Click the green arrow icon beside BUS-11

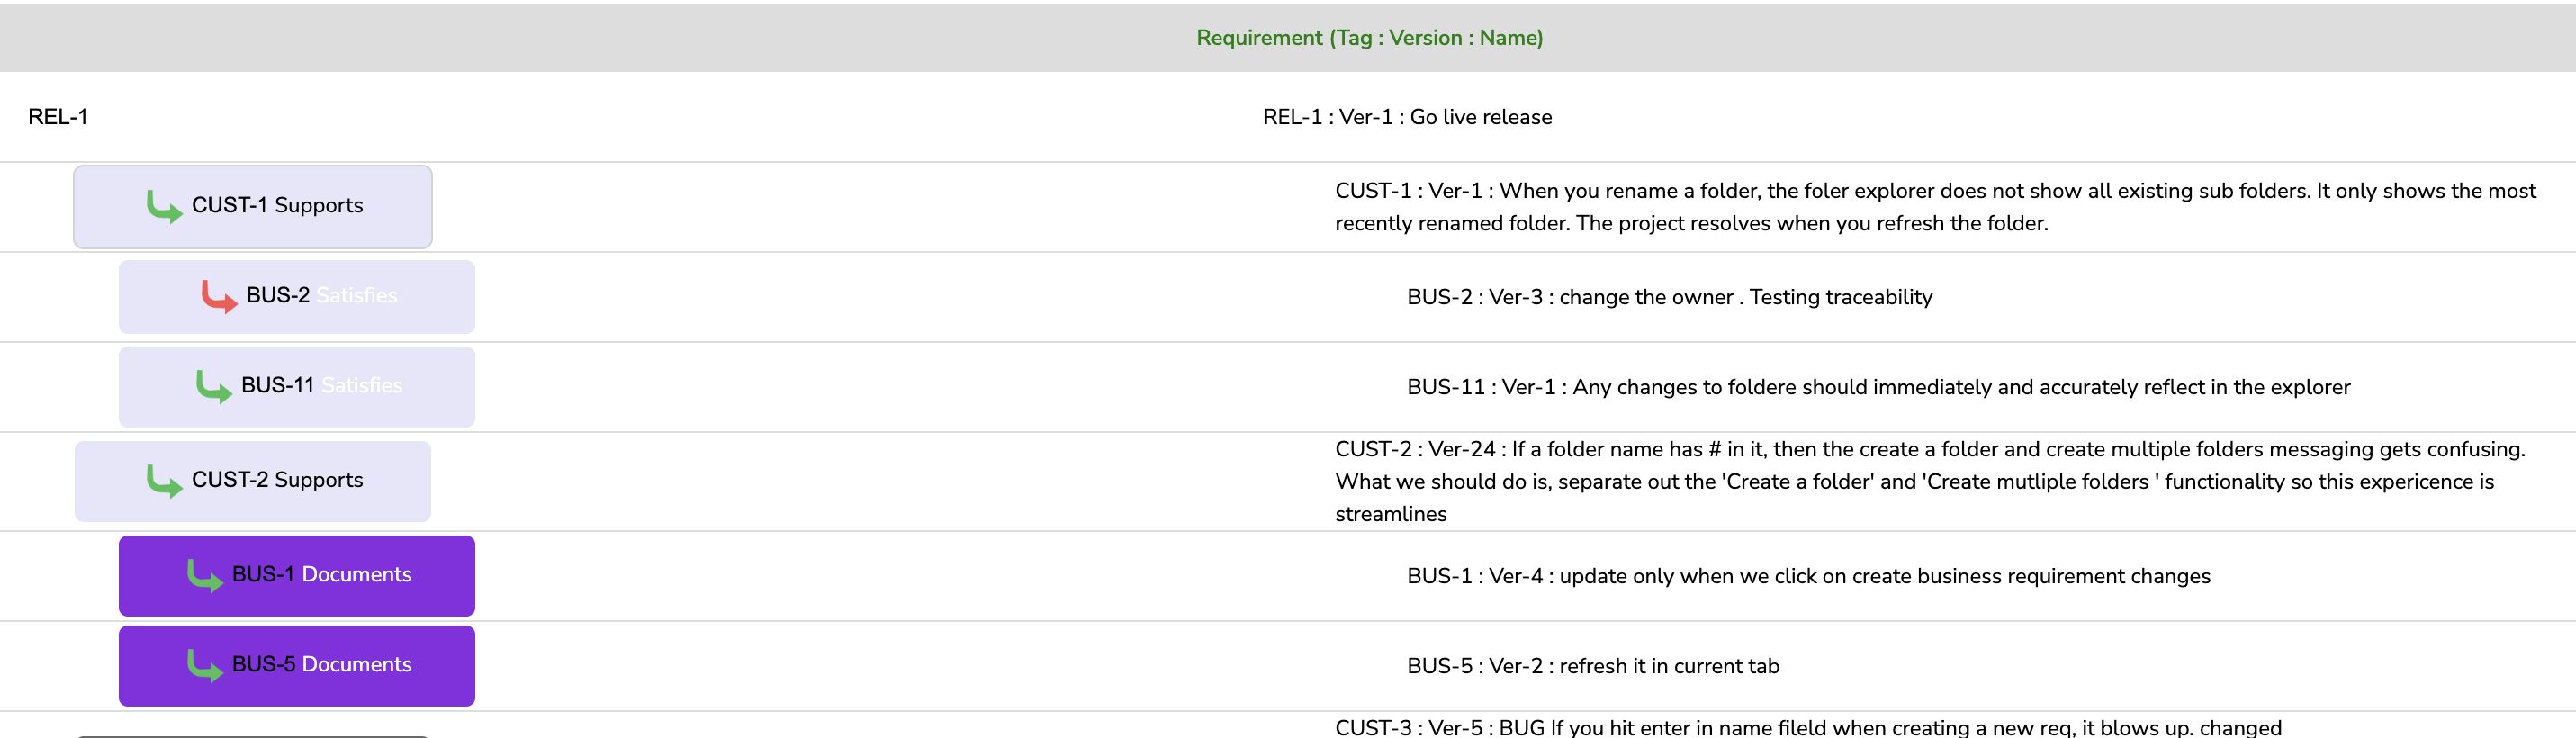click(x=214, y=386)
